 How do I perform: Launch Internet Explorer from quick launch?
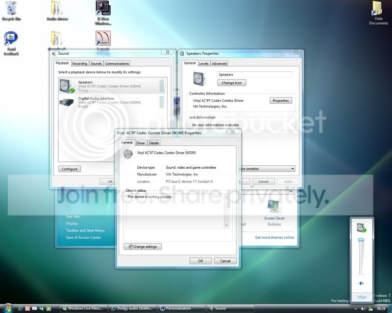click(x=21, y=309)
